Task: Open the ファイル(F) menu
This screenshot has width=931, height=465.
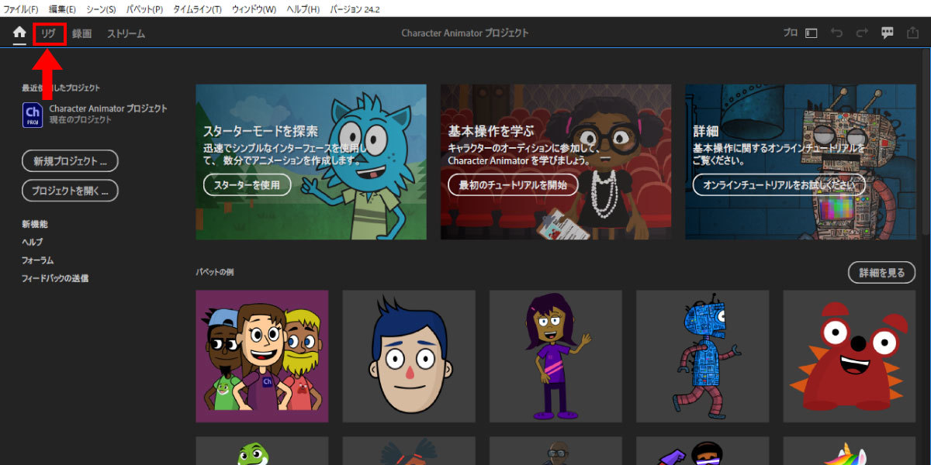Action: point(21,9)
